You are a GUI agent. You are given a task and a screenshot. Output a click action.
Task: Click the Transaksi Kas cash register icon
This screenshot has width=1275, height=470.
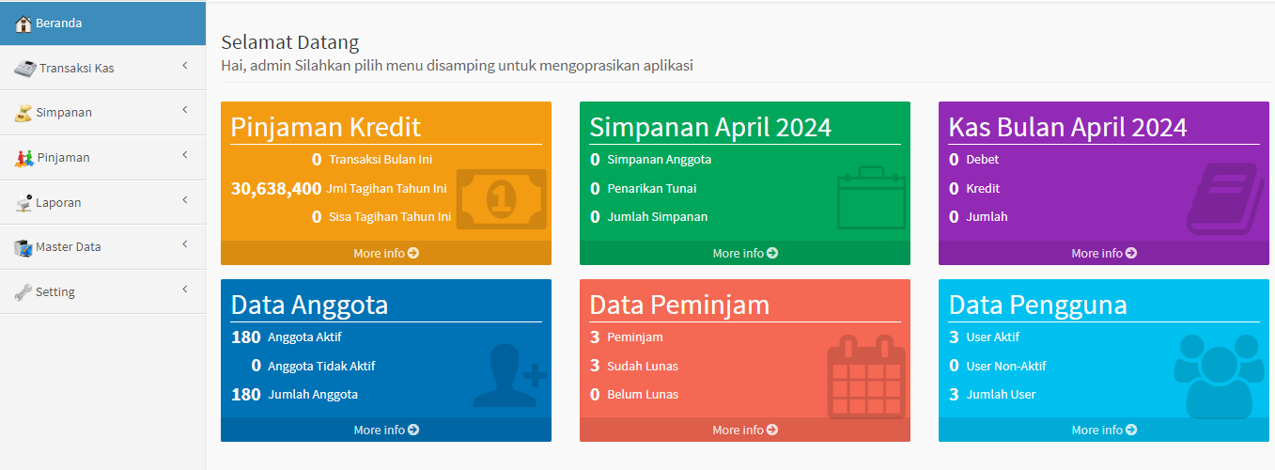coord(25,68)
